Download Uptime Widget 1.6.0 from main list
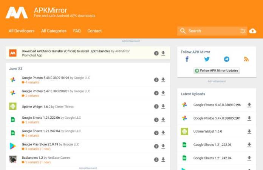Screen dimensions: 263x170 click(163, 106)
